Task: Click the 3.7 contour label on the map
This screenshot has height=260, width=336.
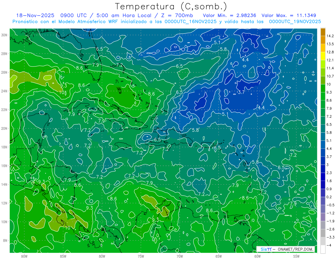Action: pos(241,92)
